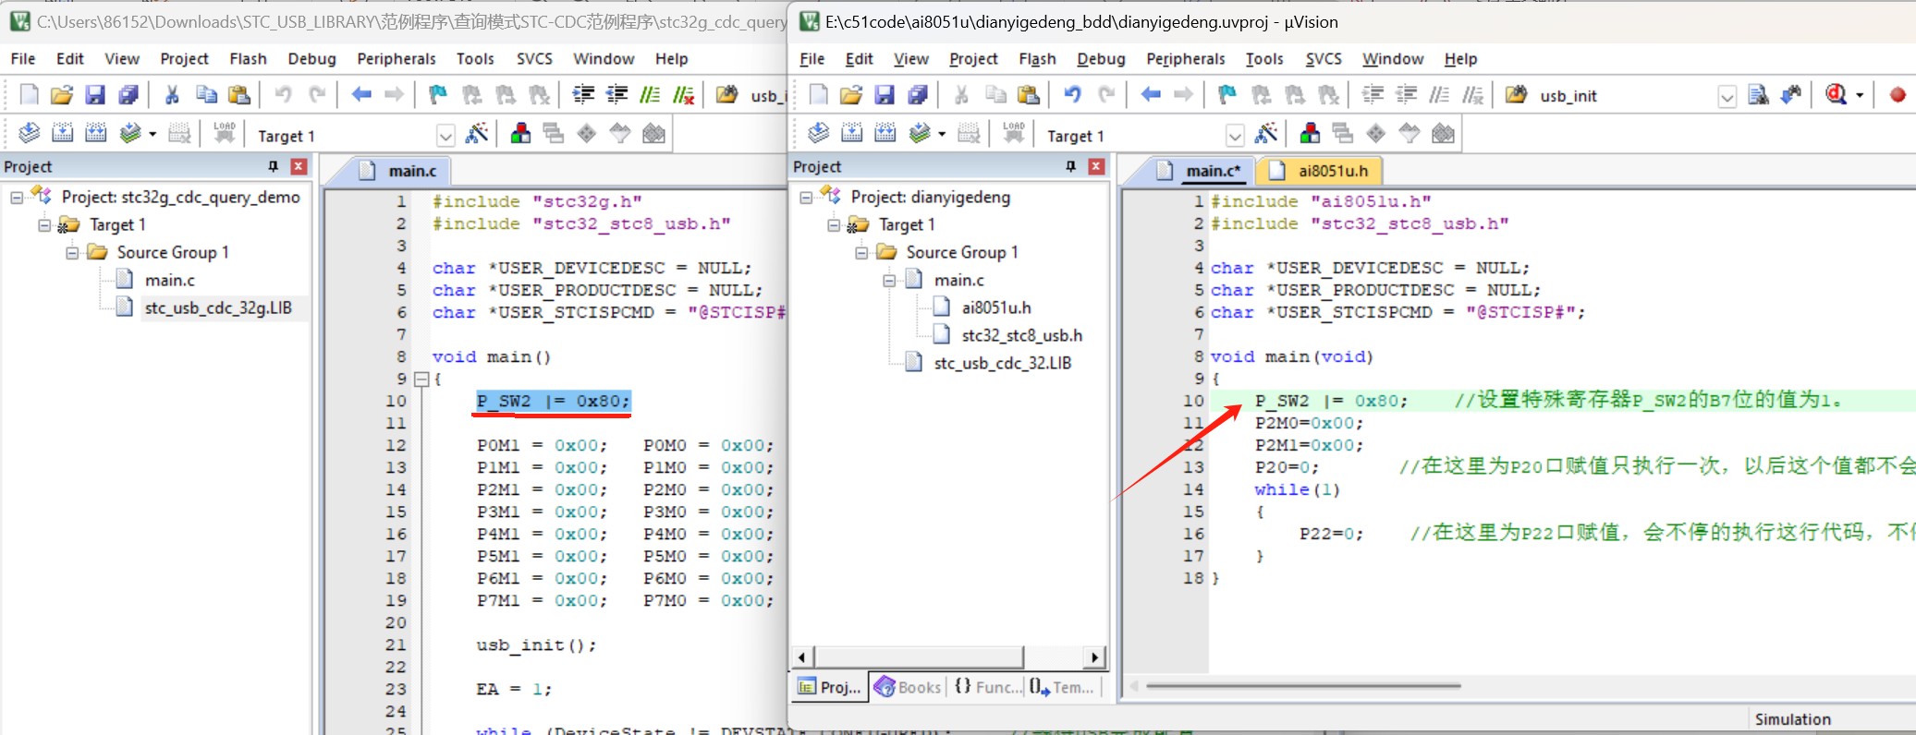Select stc_usb_cdc_32.LIB in dianyigedeng project tree
This screenshot has width=1916, height=735.
click(x=1003, y=364)
